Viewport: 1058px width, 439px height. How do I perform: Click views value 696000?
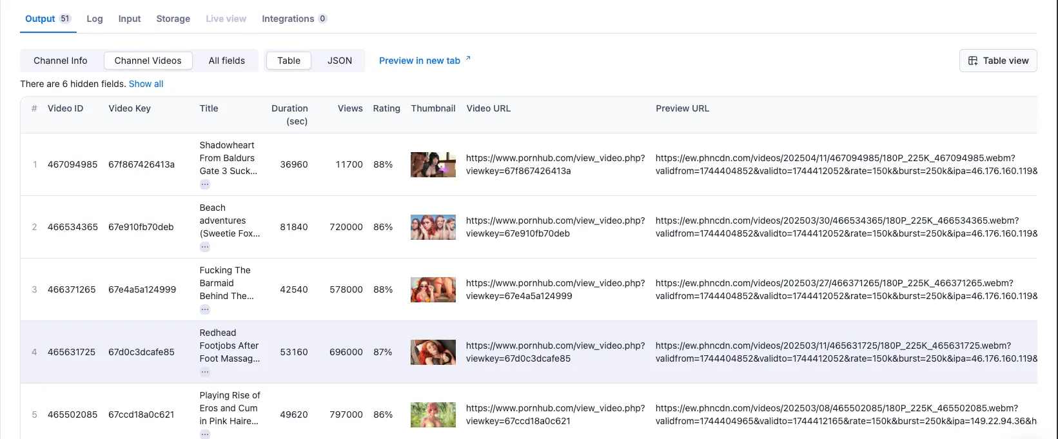click(x=346, y=352)
